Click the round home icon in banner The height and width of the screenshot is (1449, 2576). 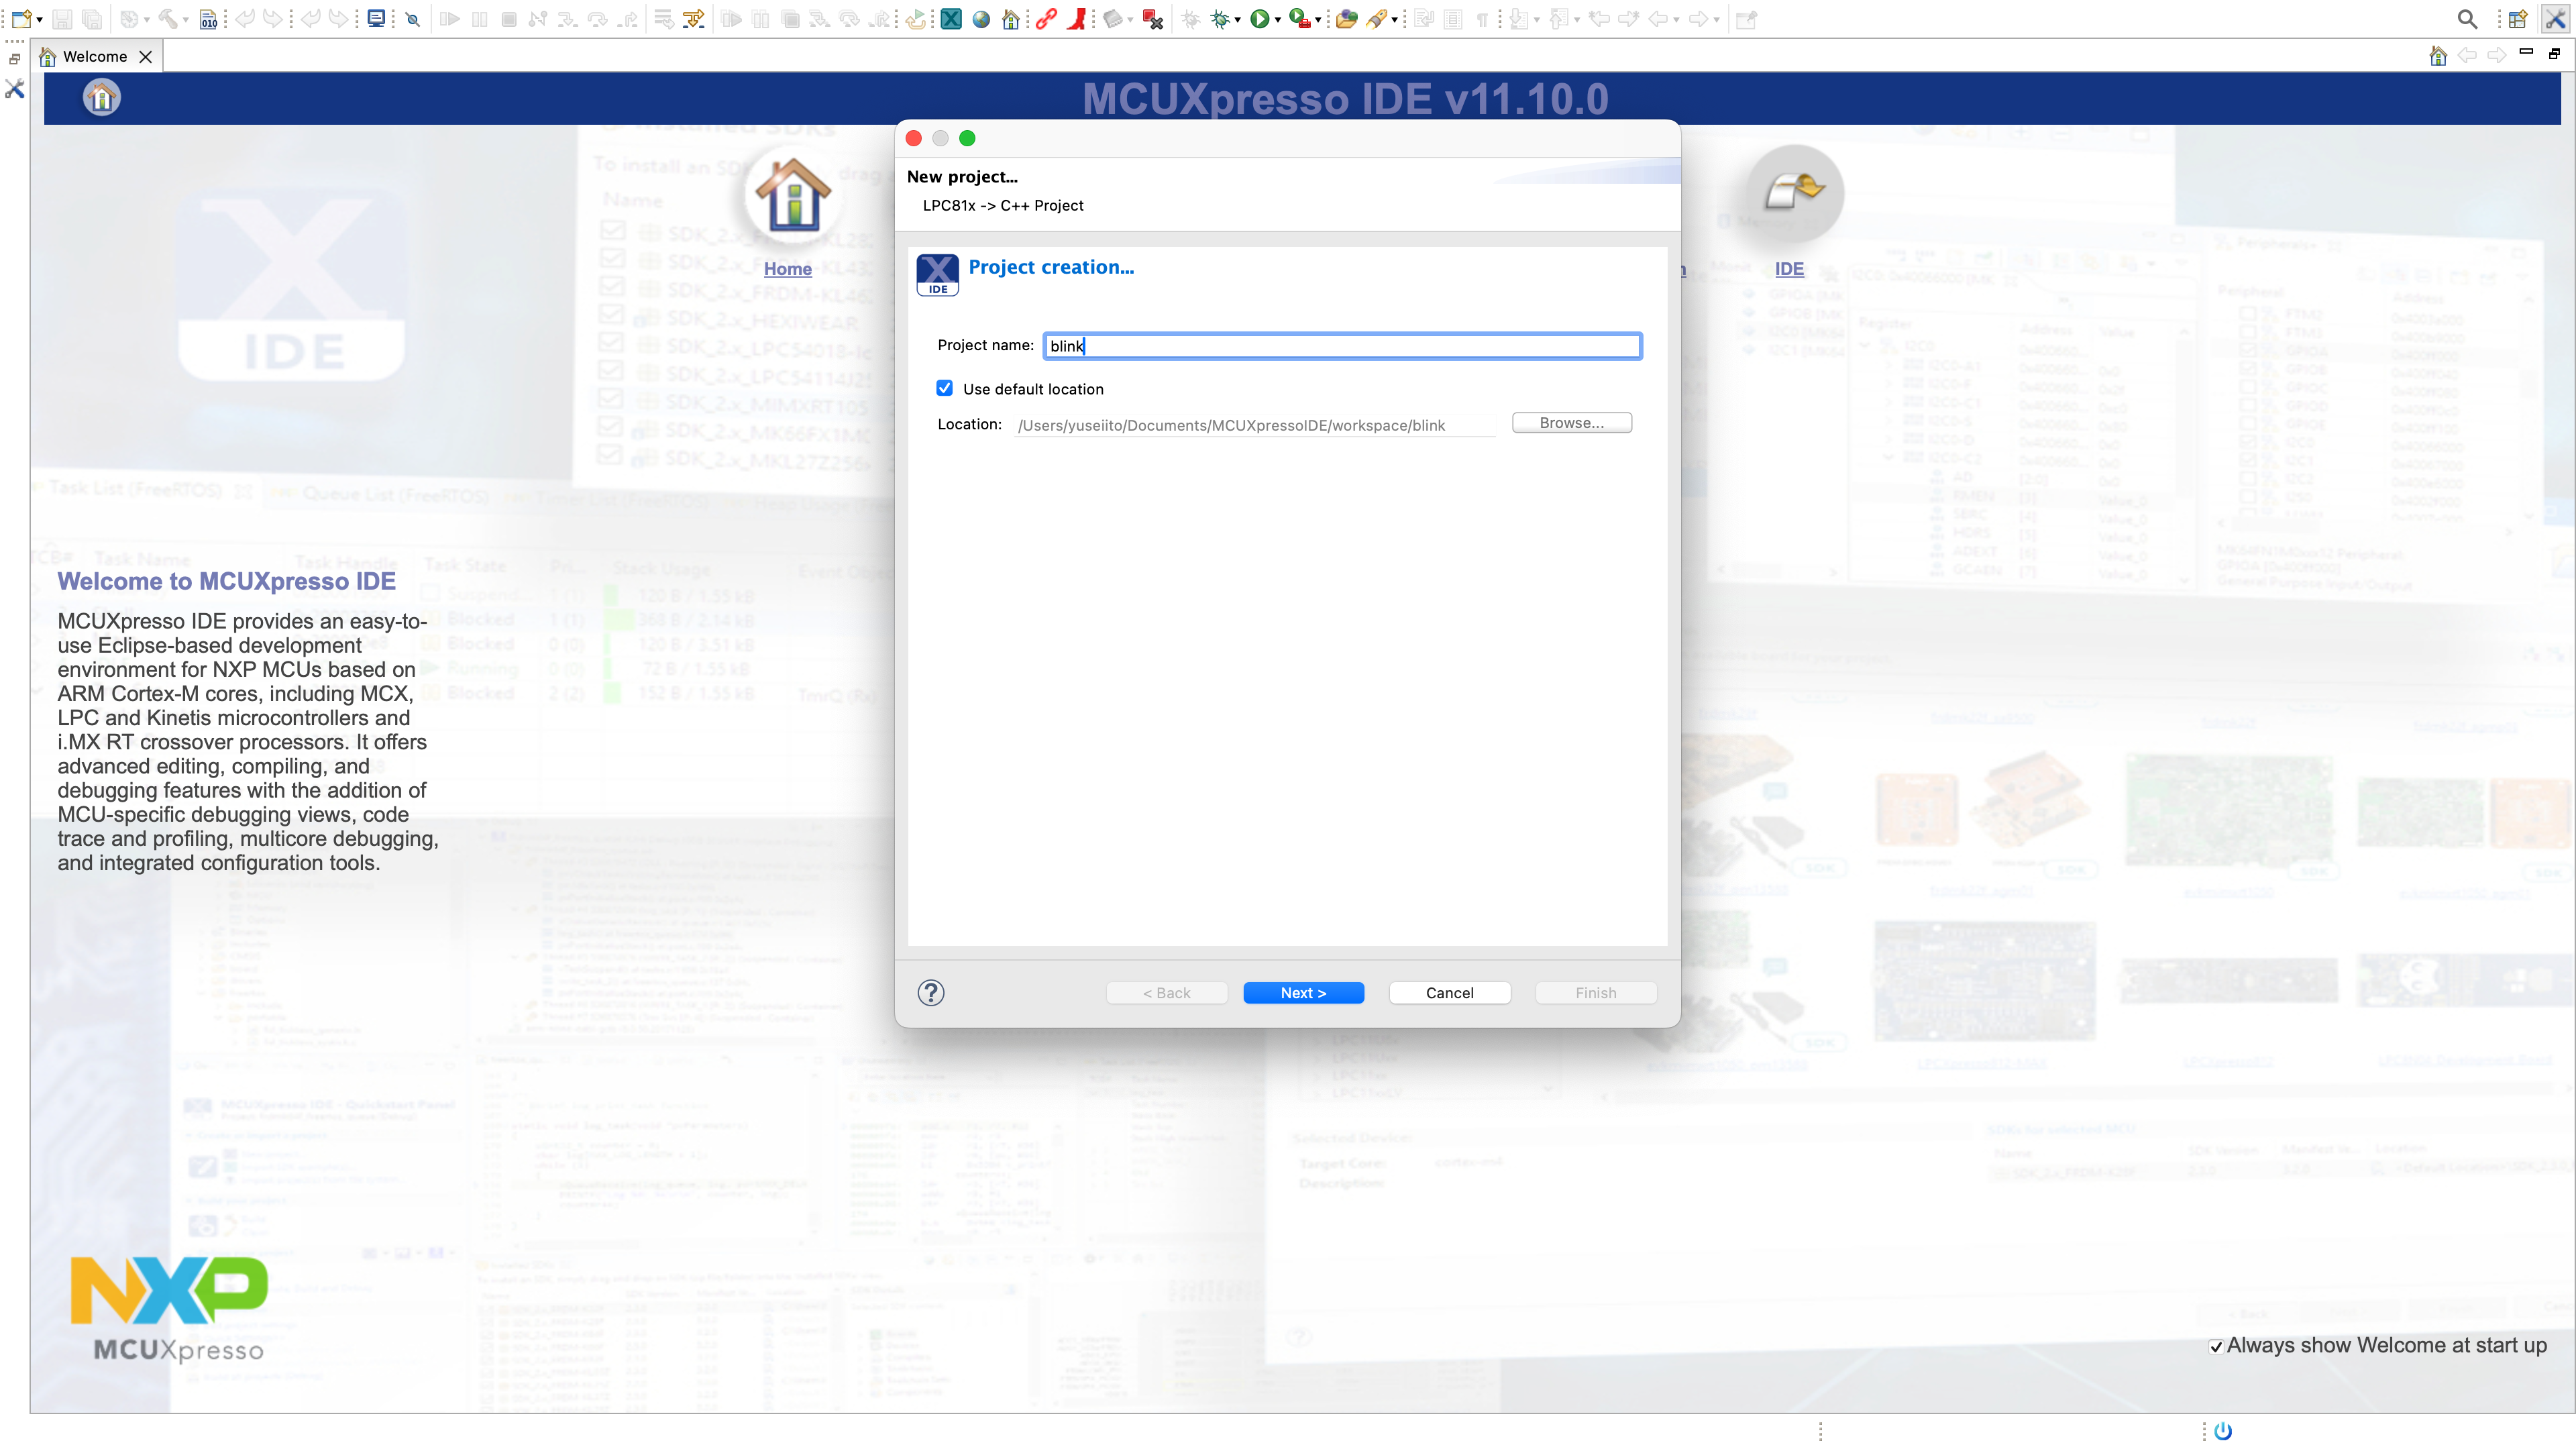click(x=101, y=98)
